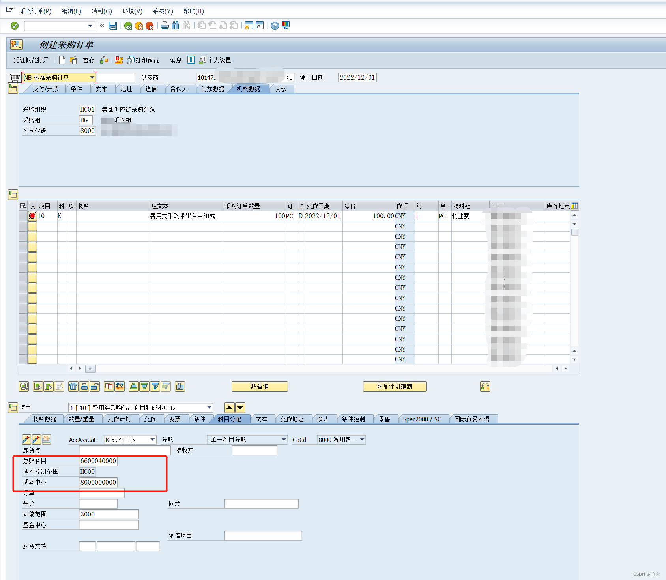Screen dimensions: 666x580
Task: Switch to the 发票 item tab
Action: click(175, 419)
